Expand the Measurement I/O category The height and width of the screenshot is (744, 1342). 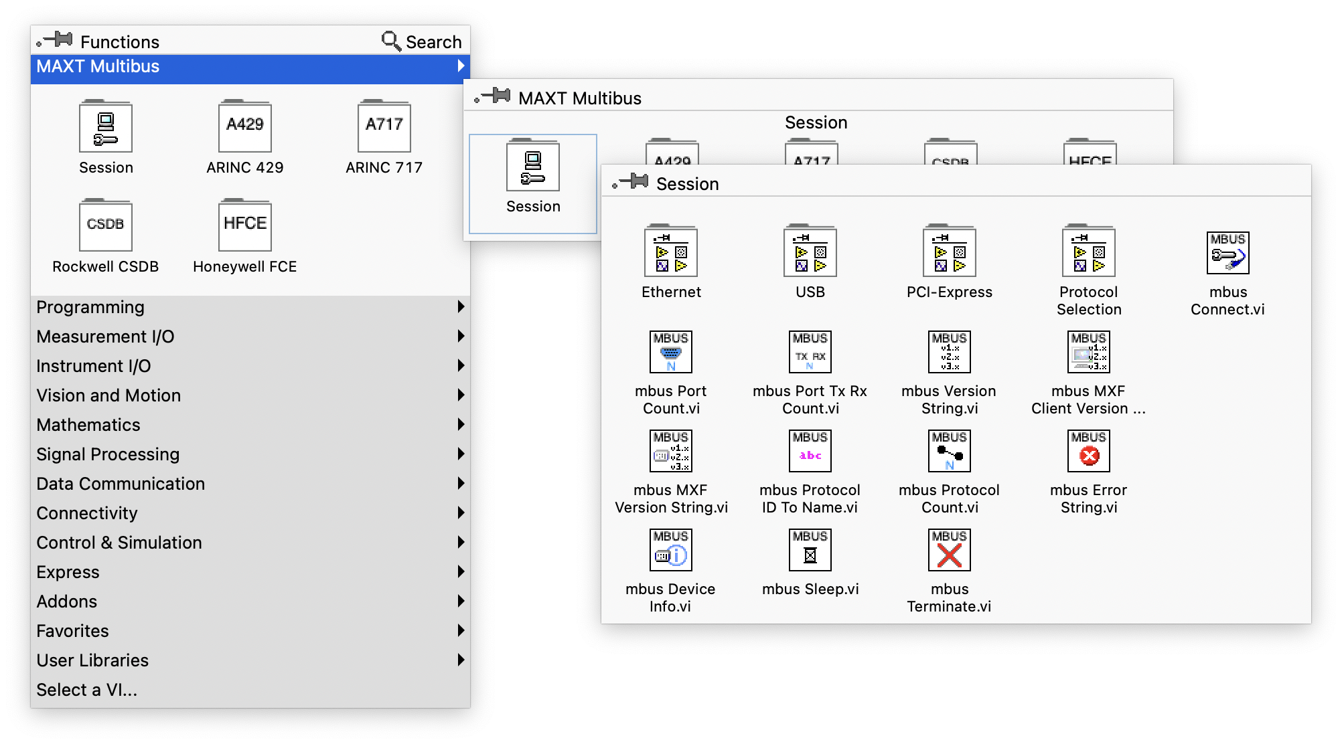click(250, 337)
